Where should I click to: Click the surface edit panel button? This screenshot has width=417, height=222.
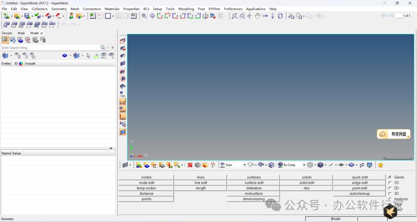[254, 182]
